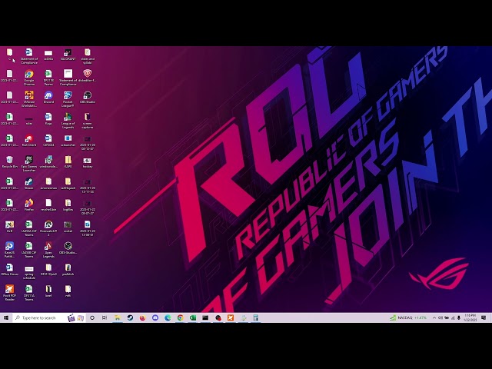This screenshot has width=492, height=369.
Task: Launch Epic Games Launcher shortcut
Action: [x=29, y=164]
